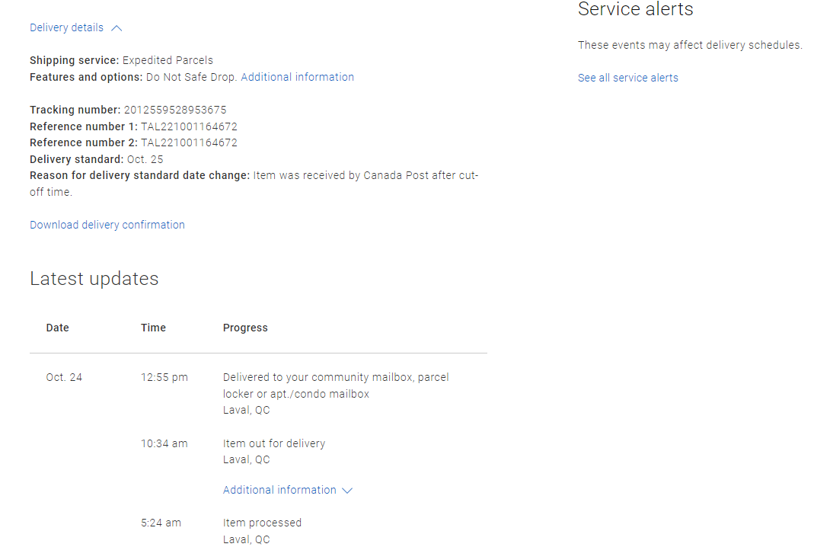Click the Date column header

click(x=57, y=328)
